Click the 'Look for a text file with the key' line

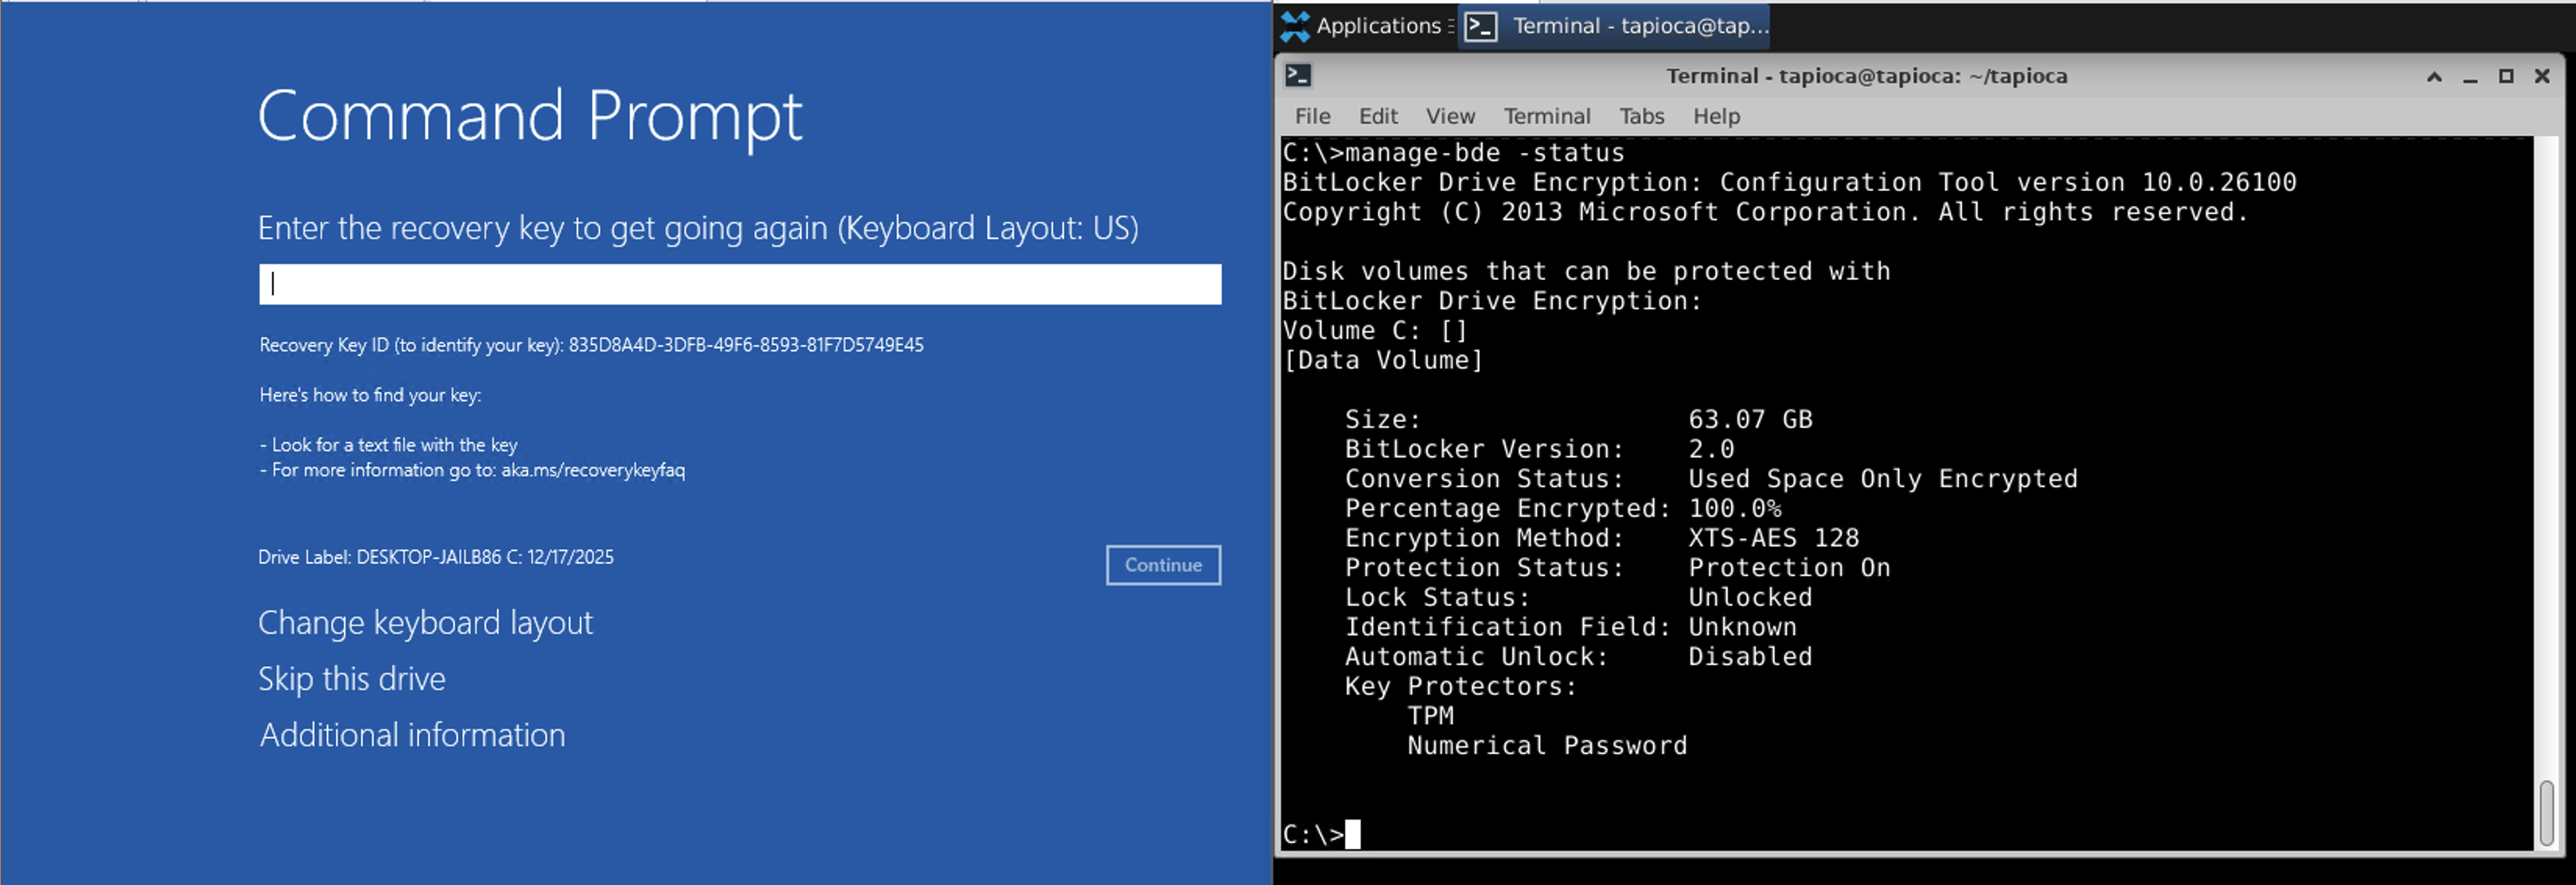(x=388, y=445)
